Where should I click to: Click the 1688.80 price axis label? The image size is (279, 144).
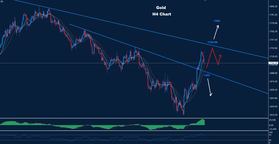pos(274,73)
